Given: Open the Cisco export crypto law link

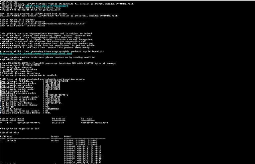Looking at the screenshot, I should [36, 53].
